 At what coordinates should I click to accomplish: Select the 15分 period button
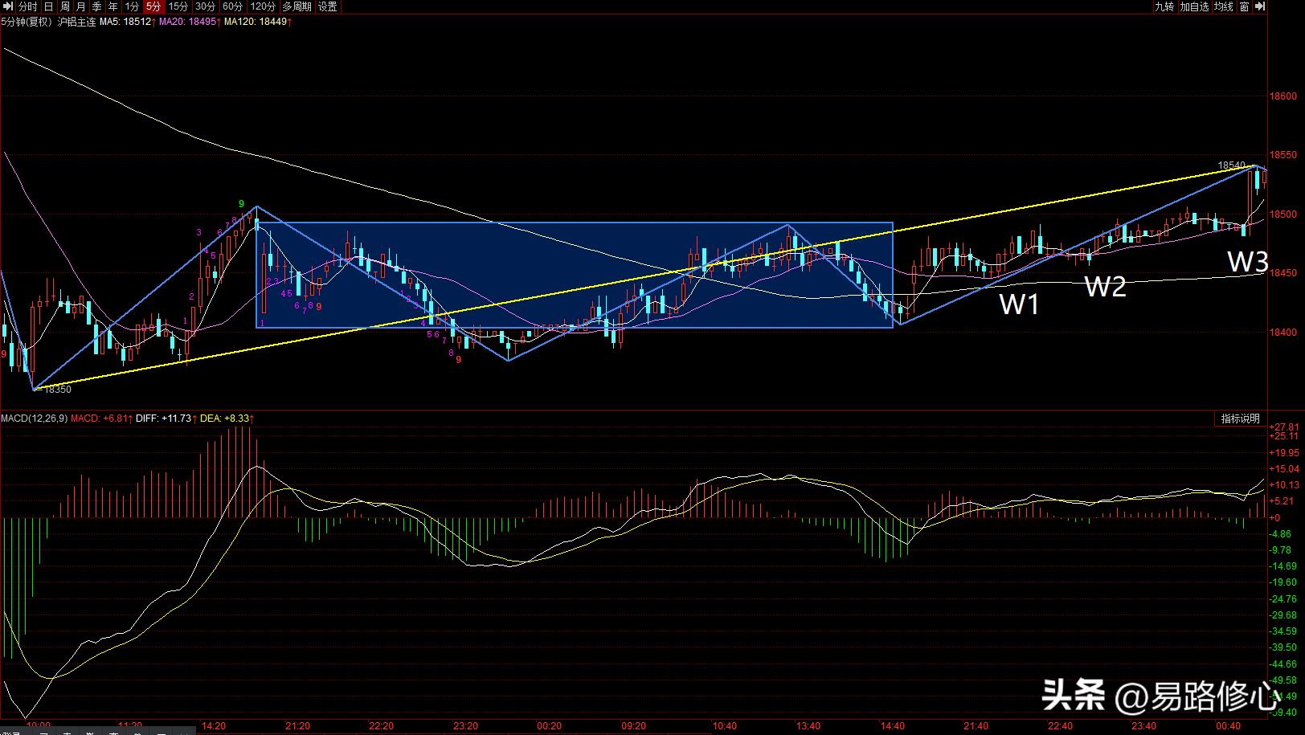coord(178,6)
